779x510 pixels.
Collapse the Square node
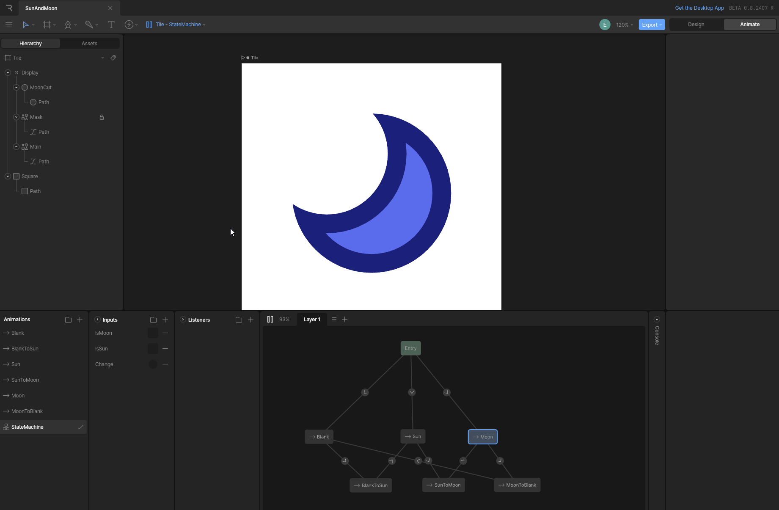(8, 176)
